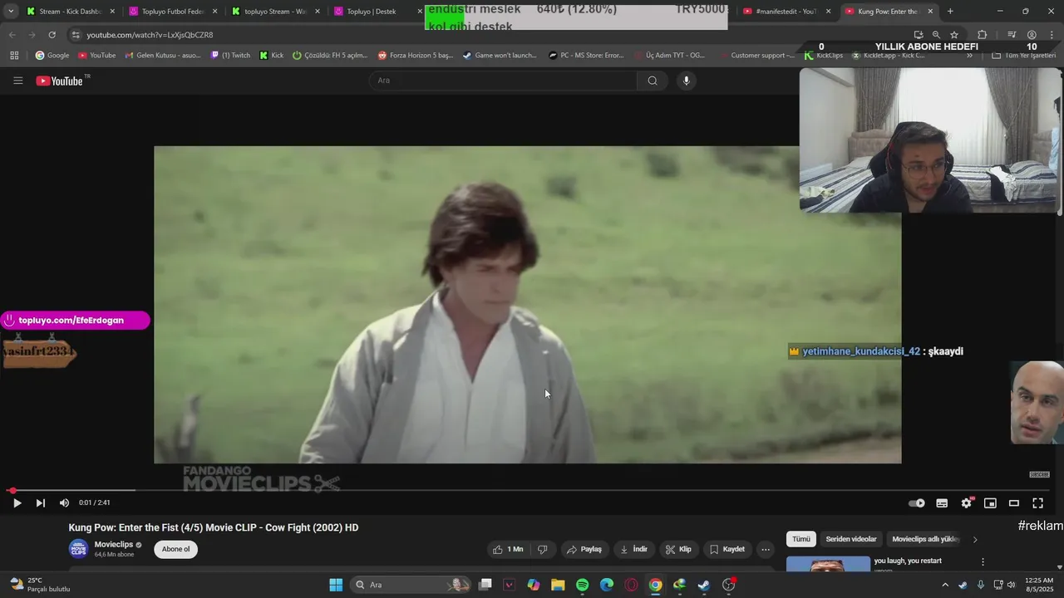Save video with Kaydet button
Viewport: 1064px width, 598px height.
727,549
